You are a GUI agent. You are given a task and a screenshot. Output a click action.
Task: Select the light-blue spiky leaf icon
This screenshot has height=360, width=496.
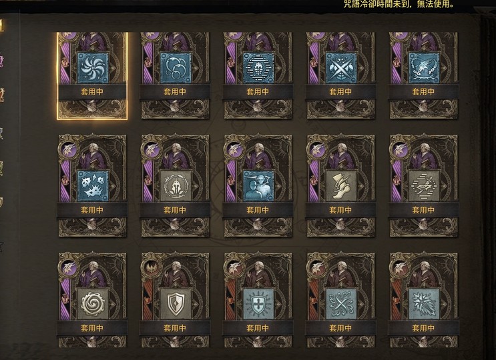[424, 304]
